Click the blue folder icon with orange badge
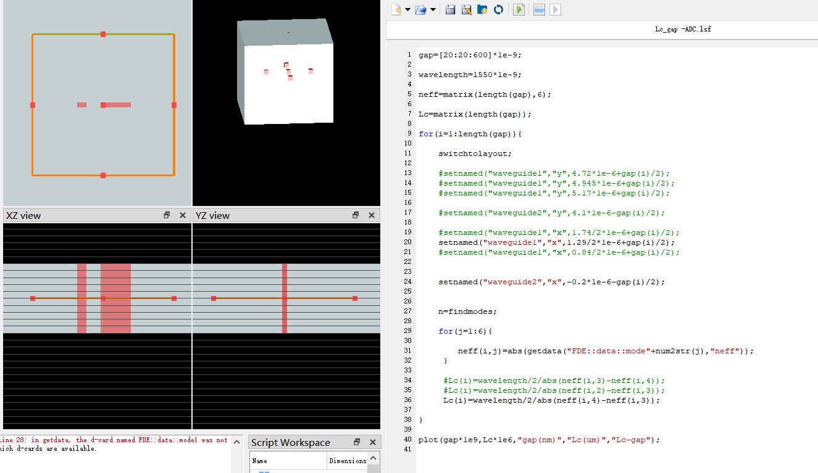The width and height of the screenshot is (818, 473). (483, 9)
